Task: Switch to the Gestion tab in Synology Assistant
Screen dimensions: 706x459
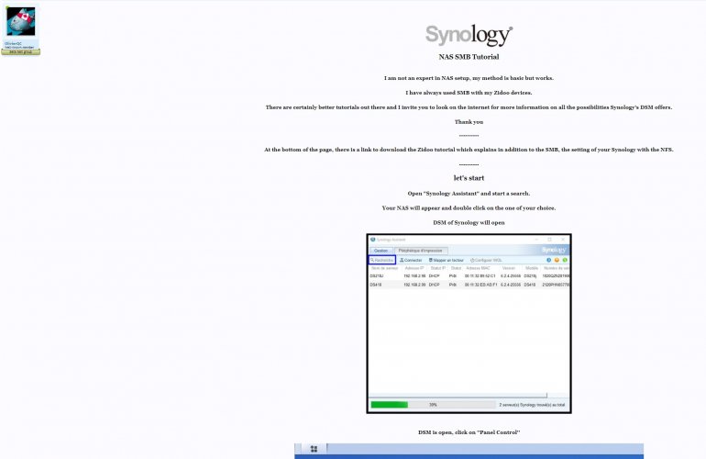Action: coord(381,251)
